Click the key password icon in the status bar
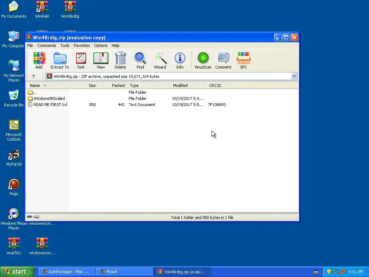Screen dimensions: 369x277 (x=36, y=217)
